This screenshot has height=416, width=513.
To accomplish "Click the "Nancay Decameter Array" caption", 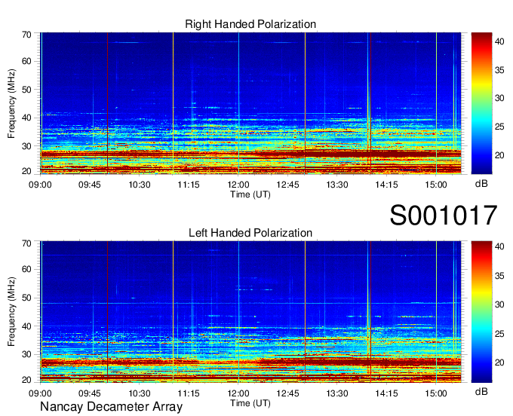I will click(111, 407).
